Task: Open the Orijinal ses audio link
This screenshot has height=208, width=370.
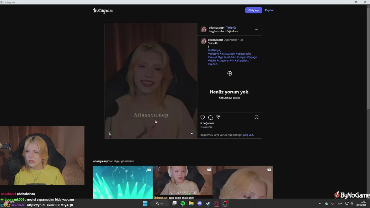Action: [x=232, y=31]
